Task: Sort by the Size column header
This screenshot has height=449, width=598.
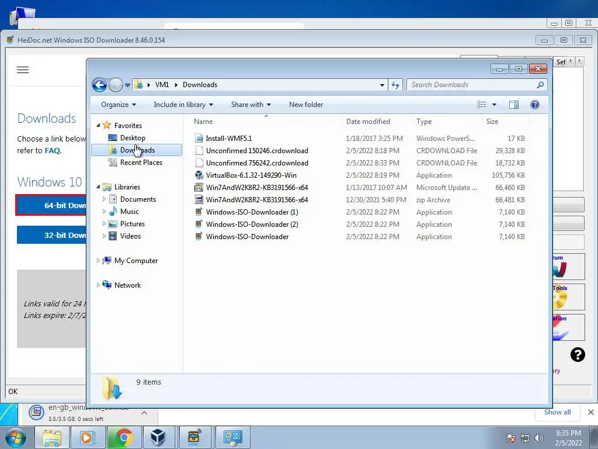Action: (506, 122)
